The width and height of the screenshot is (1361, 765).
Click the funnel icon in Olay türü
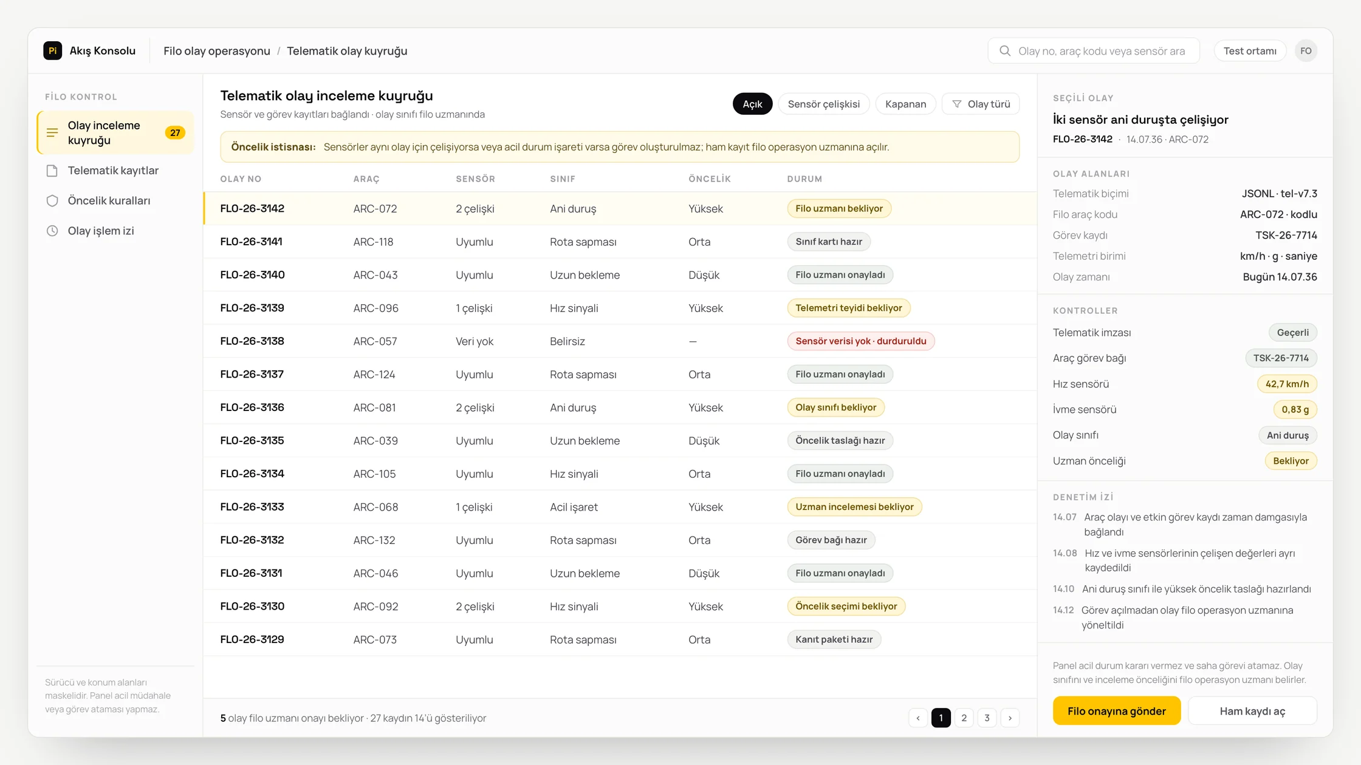point(957,104)
